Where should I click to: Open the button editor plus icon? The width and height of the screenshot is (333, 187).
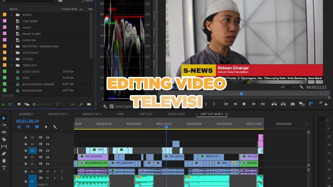pos(326,104)
